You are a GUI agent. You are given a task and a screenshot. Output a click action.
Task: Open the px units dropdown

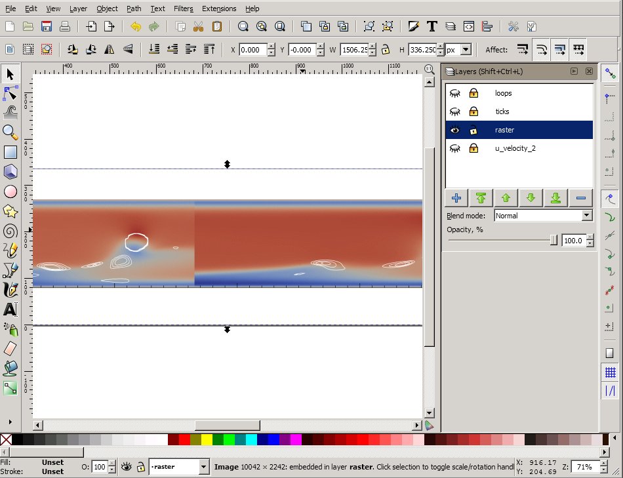click(x=458, y=50)
